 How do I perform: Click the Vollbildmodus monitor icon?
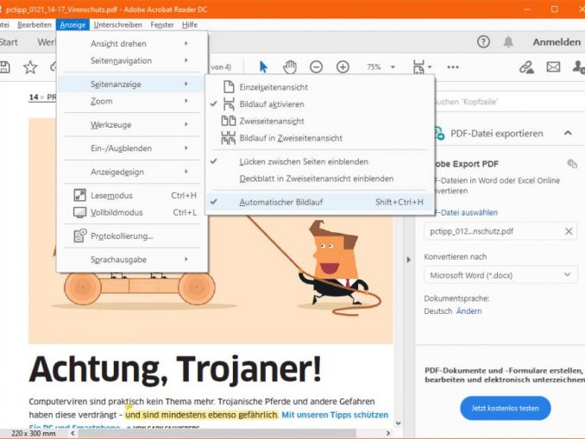(80, 212)
